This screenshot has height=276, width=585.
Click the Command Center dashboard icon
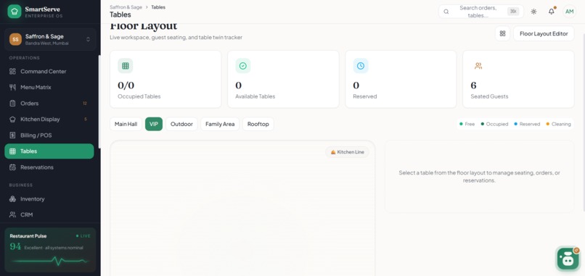tap(12, 71)
